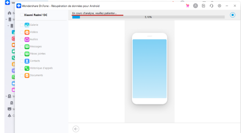Open the user account avatar
The width and height of the screenshot is (241, 133).
pos(195,6)
